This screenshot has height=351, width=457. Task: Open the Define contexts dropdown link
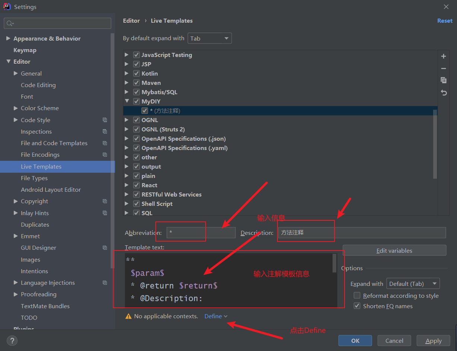pos(216,316)
